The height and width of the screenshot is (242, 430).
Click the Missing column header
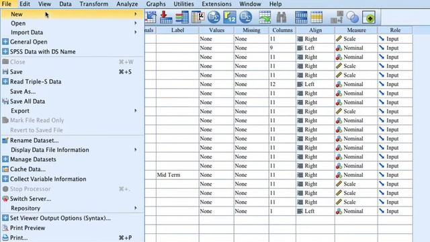tap(251, 30)
